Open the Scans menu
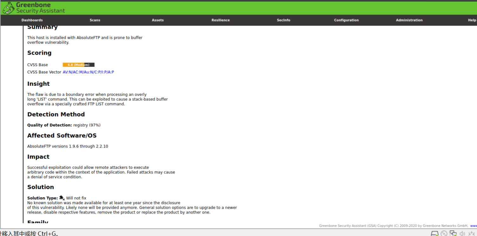 point(95,20)
